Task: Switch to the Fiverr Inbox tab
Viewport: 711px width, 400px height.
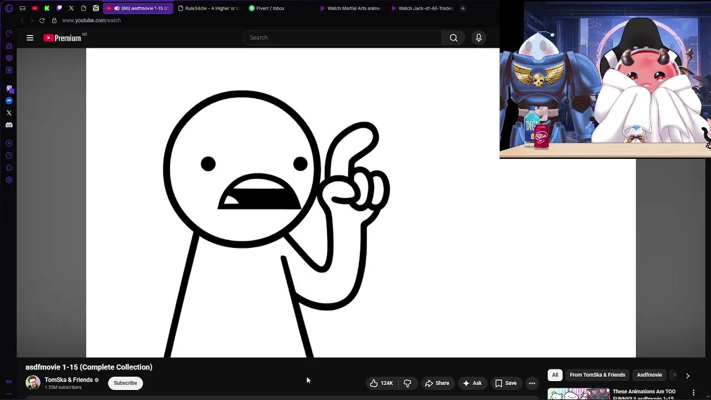Action: coord(279,8)
